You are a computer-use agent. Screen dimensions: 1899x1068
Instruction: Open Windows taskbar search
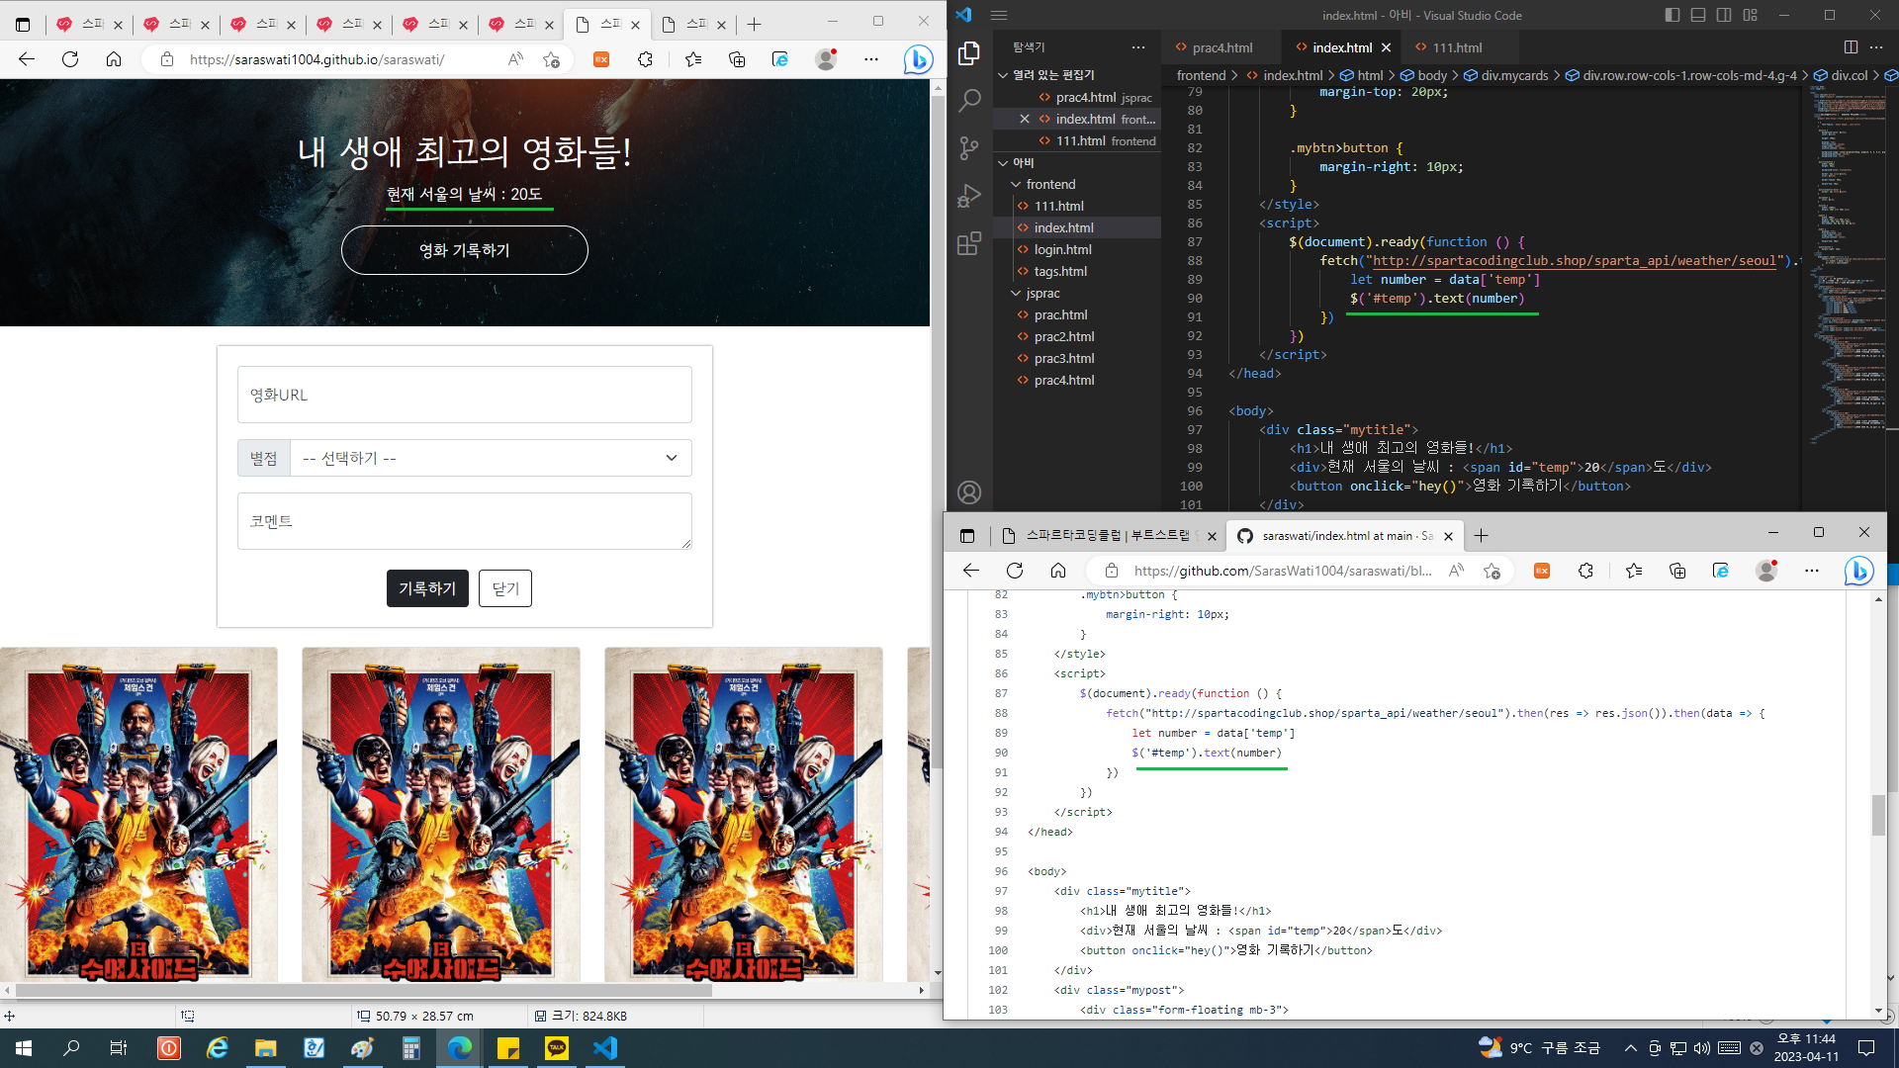[x=71, y=1048]
